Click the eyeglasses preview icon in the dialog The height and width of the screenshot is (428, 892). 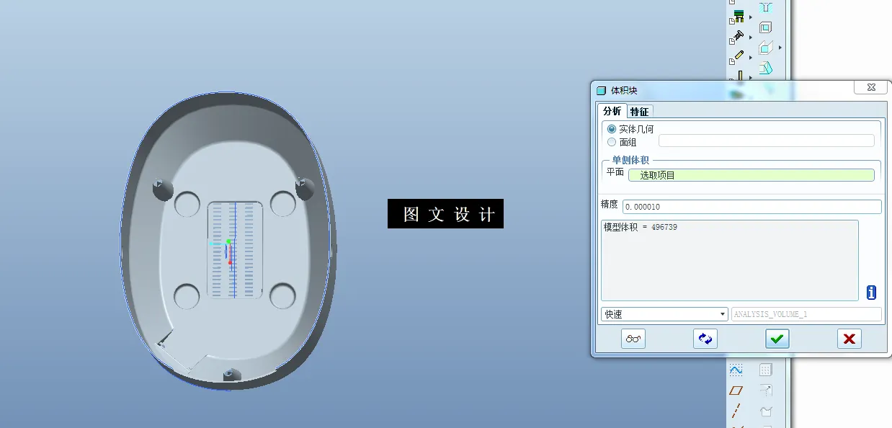[x=632, y=339]
